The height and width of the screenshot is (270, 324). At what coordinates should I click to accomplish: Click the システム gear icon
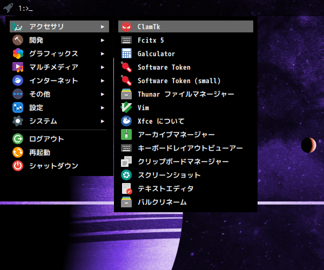18,121
